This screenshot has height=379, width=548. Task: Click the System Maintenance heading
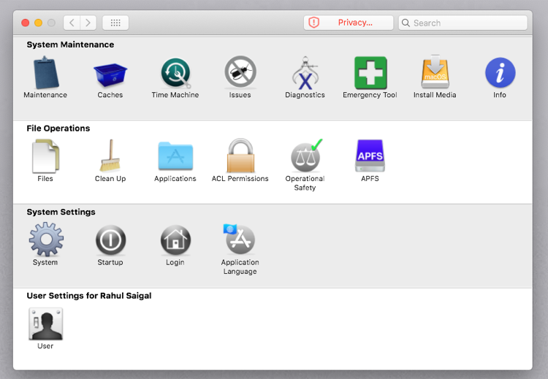pyautogui.click(x=70, y=45)
